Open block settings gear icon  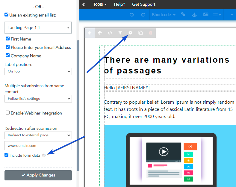[x=130, y=33]
